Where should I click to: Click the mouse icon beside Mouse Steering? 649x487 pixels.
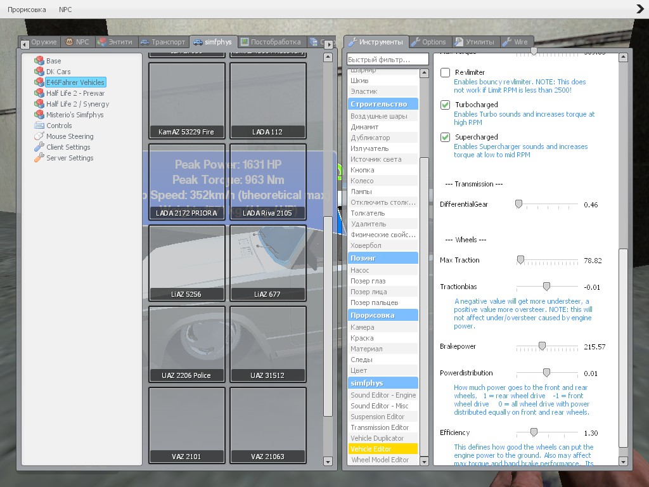[x=39, y=136]
